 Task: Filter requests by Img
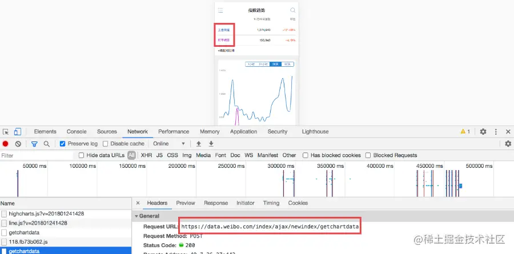[187, 155]
